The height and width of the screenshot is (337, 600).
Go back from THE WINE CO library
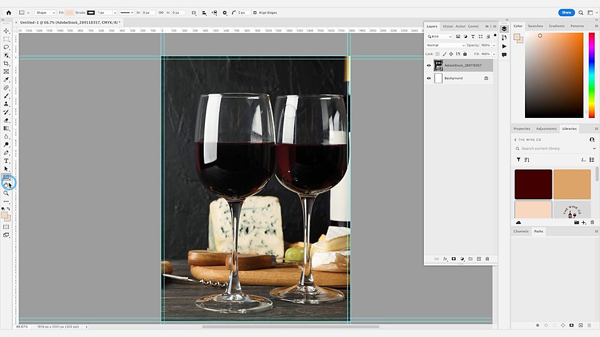pos(516,140)
